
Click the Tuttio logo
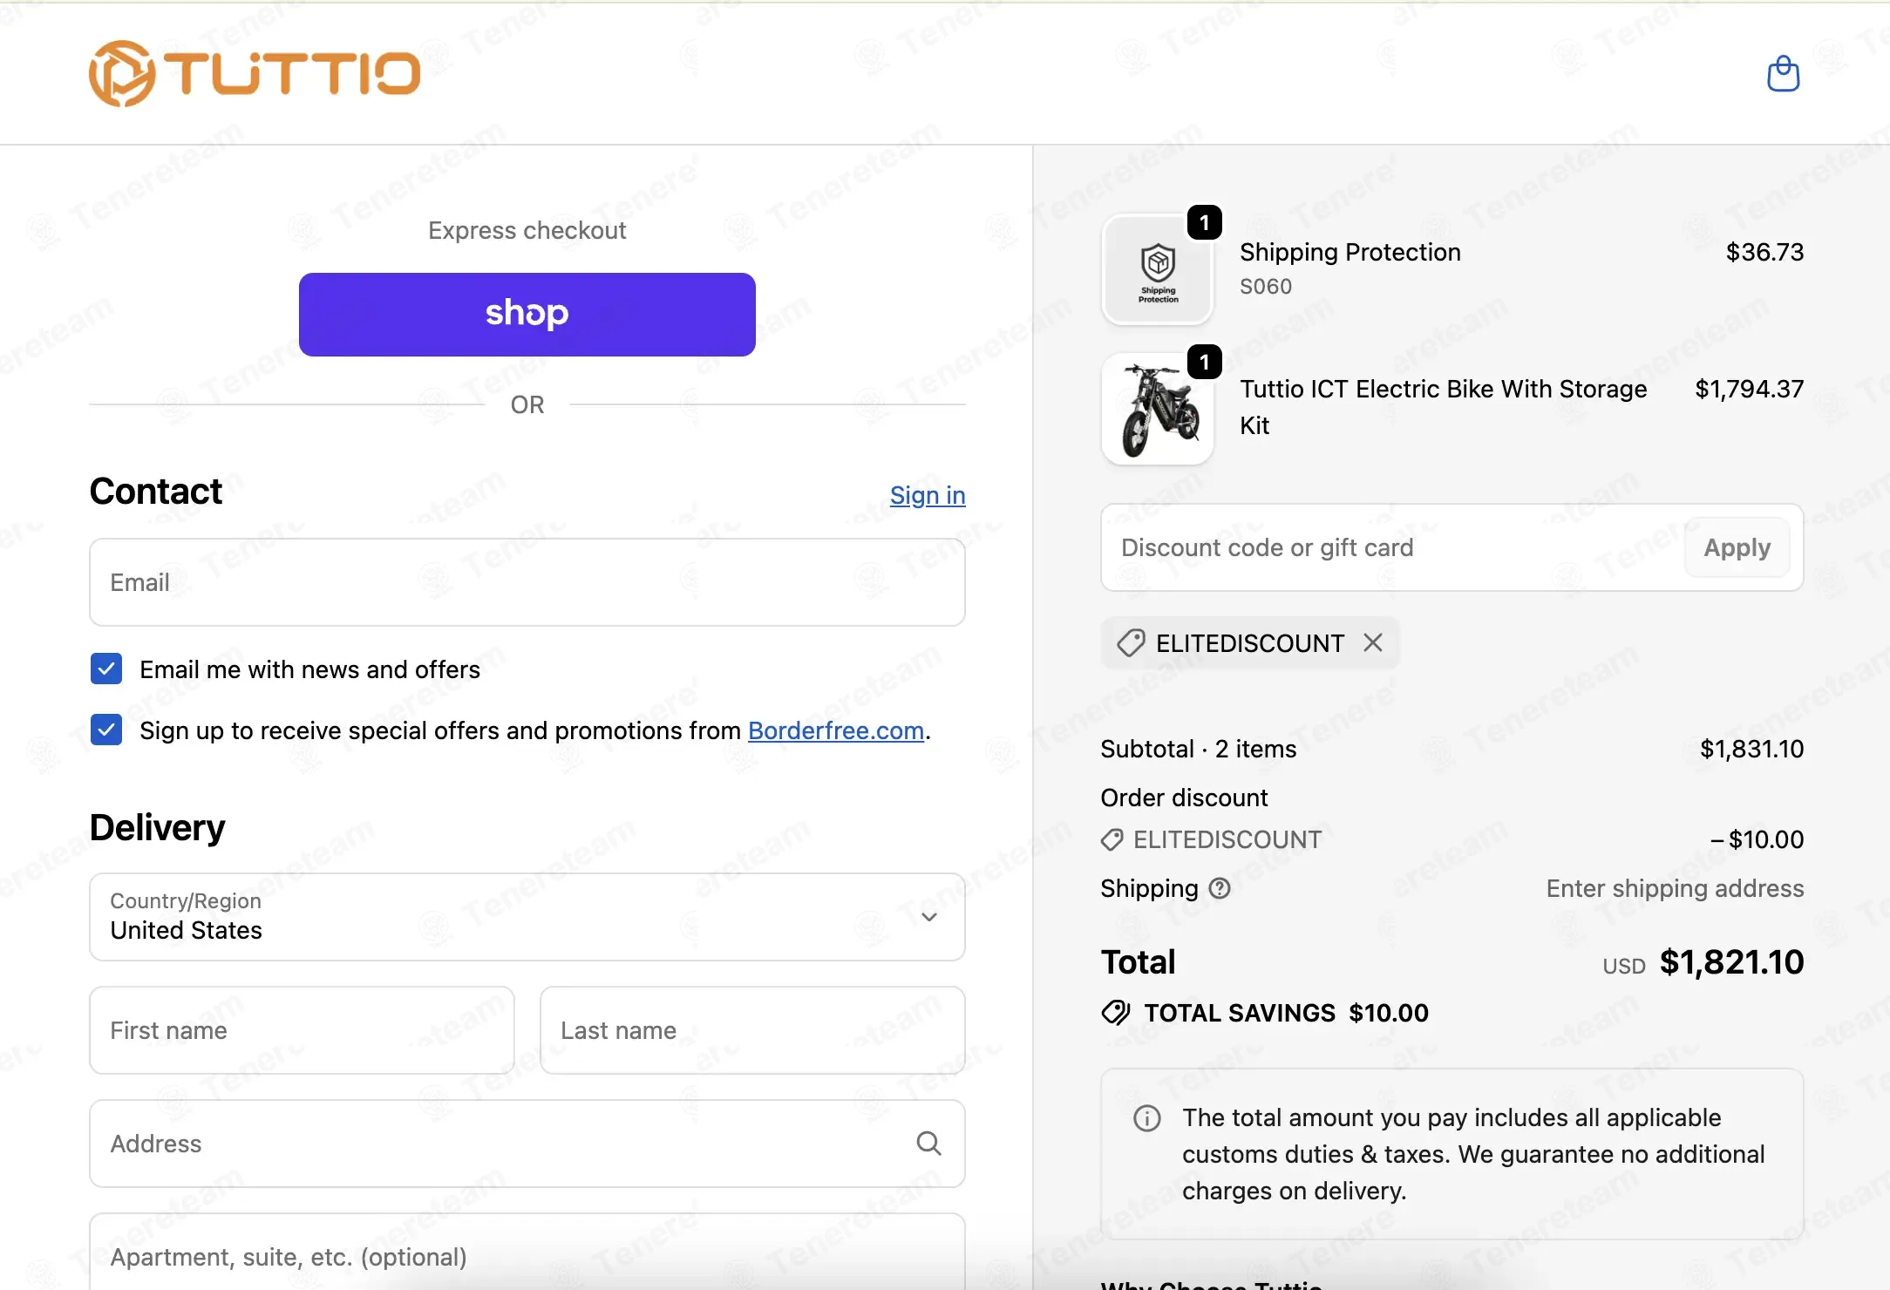255,73
